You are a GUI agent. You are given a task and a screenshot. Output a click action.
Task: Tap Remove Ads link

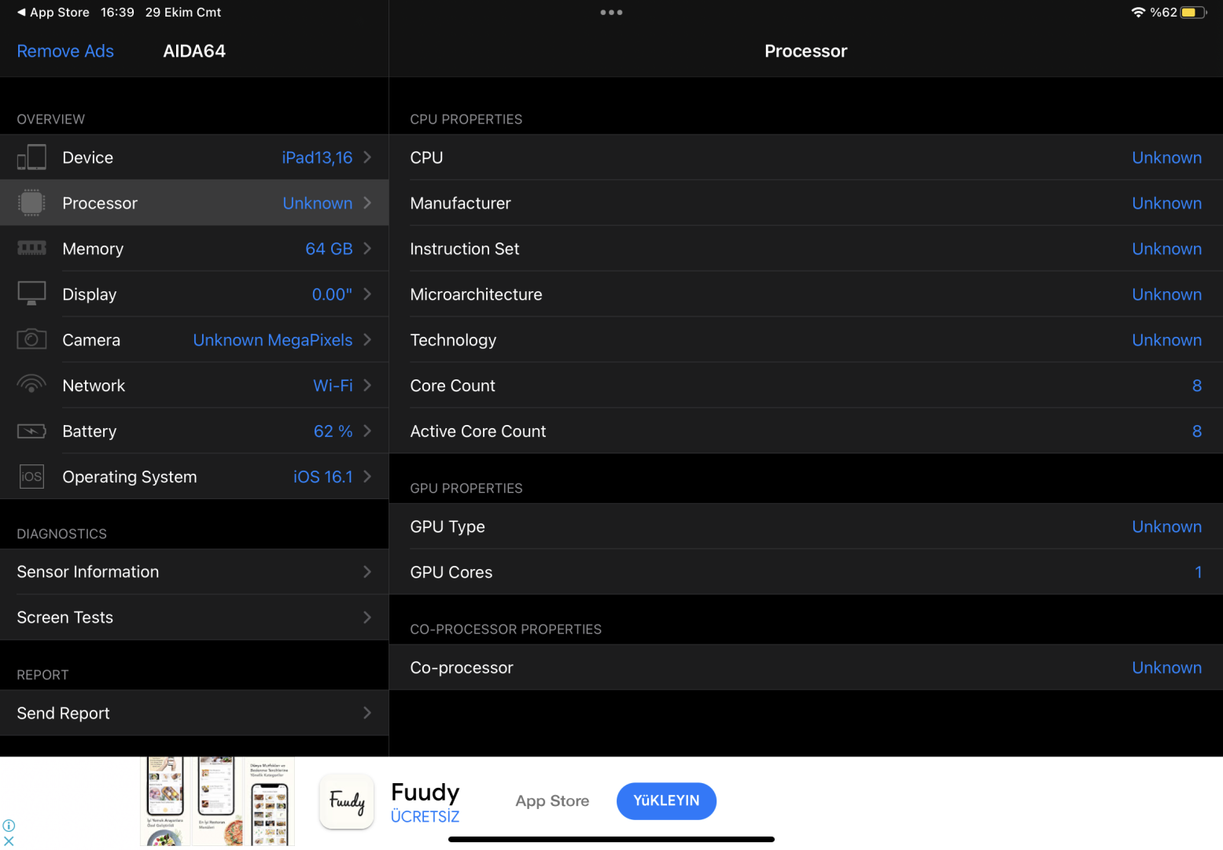point(65,51)
